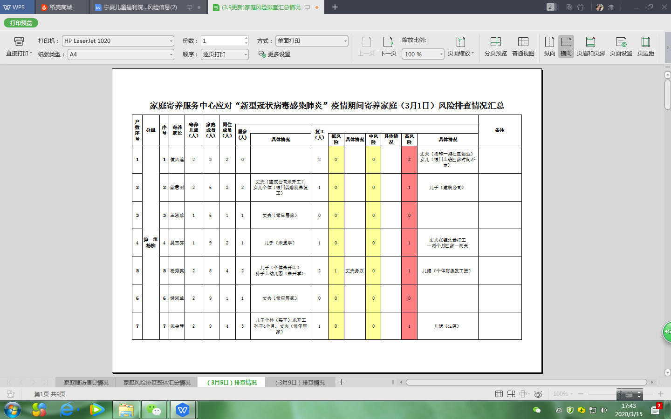Switch to （3月9日）排查情况 sheet tab
The image size is (671, 419).
tap(300, 382)
